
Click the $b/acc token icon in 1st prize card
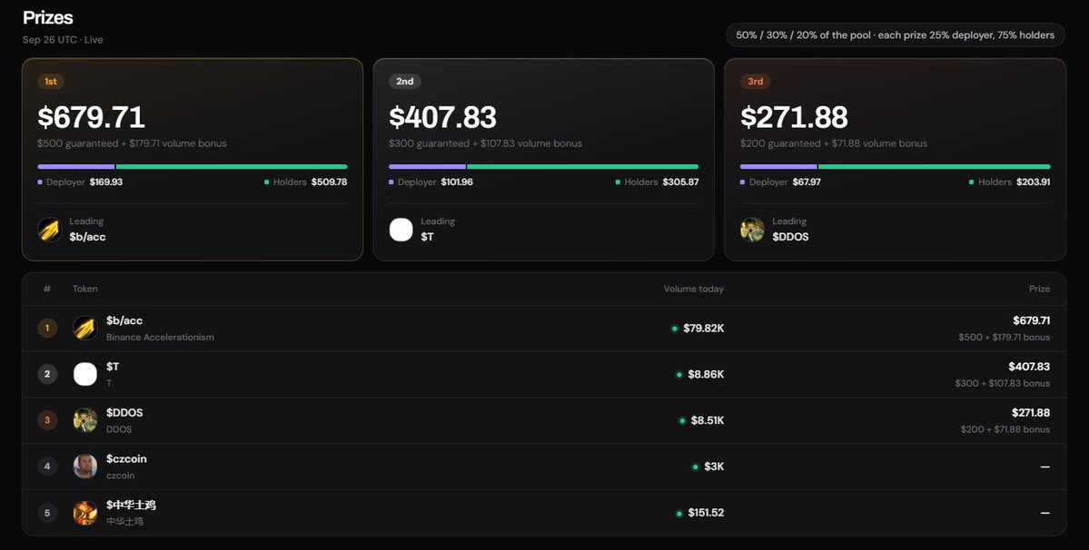pos(49,230)
